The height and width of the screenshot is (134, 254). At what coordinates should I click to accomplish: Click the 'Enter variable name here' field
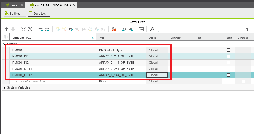tap(29, 81)
